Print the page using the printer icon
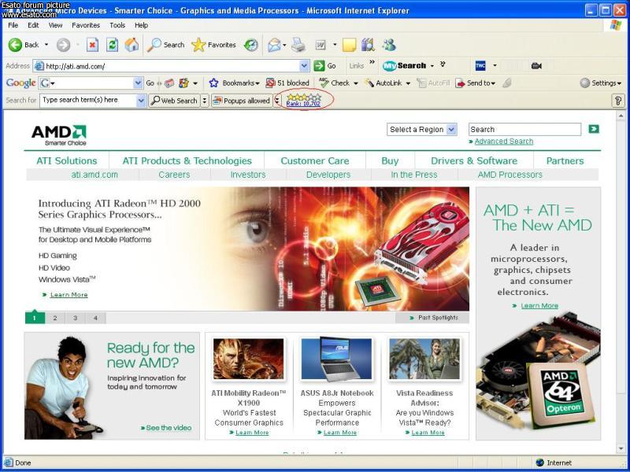 [x=298, y=45]
